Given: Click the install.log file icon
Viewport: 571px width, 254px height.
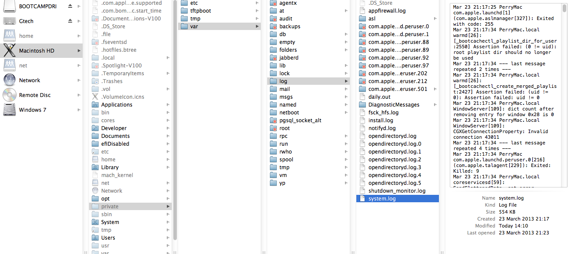Looking at the screenshot, I should point(362,120).
